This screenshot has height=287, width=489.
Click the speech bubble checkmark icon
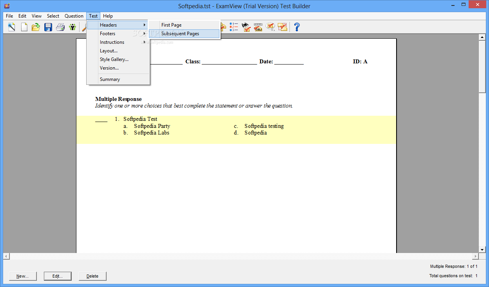[x=270, y=27]
